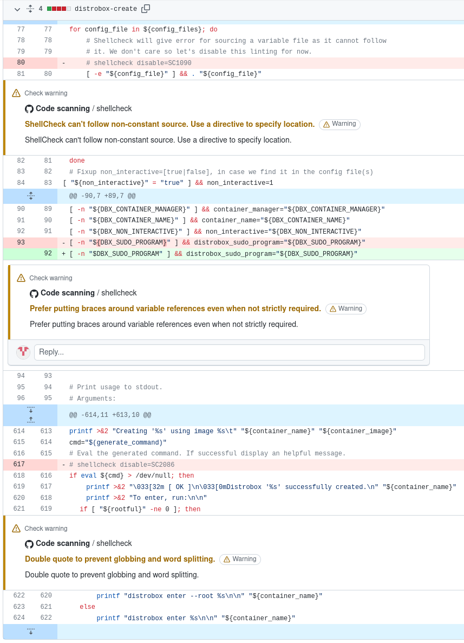This screenshot has width=464, height=643.
Task: Copy the distrobox-create file path
Action: tap(146, 9)
